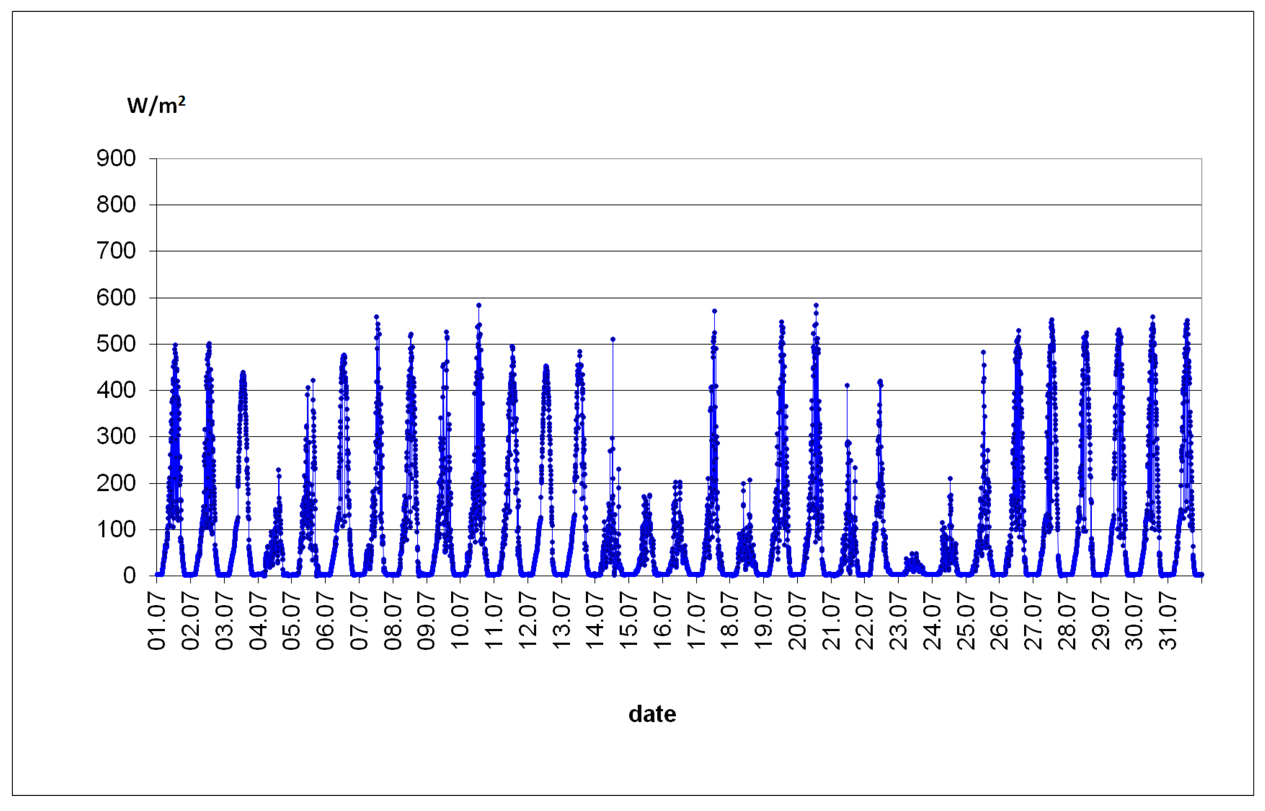The image size is (1265, 811).
Task: Click the peak data point on 10.07
Action: pos(478,305)
